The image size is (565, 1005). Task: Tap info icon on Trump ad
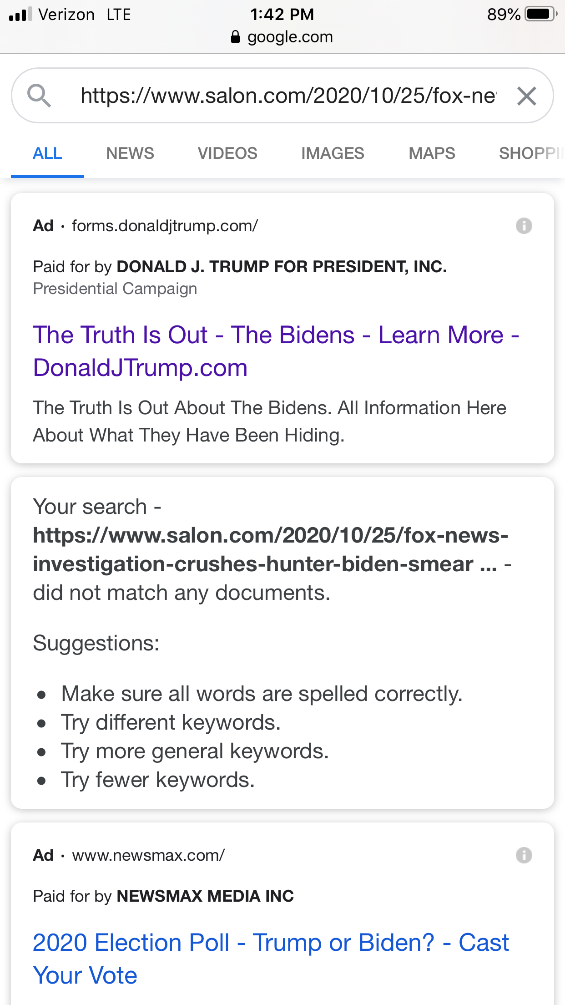click(x=524, y=226)
